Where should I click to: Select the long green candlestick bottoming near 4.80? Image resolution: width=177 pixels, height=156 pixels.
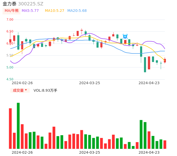145,65
